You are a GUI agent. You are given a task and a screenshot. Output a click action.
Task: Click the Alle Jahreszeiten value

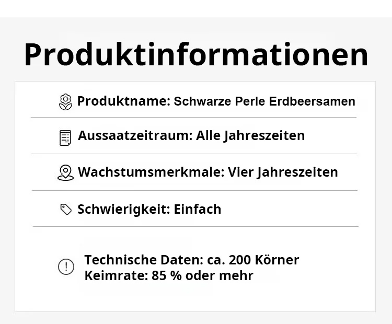(250, 136)
